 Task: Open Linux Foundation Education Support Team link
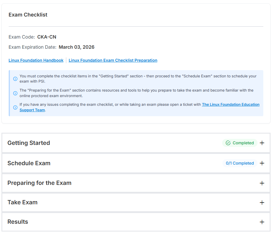(x=231, y=104)
